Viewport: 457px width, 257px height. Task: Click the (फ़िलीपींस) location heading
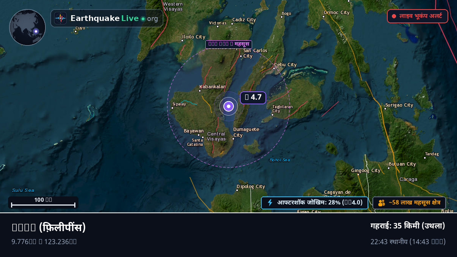tap(49, 227)
